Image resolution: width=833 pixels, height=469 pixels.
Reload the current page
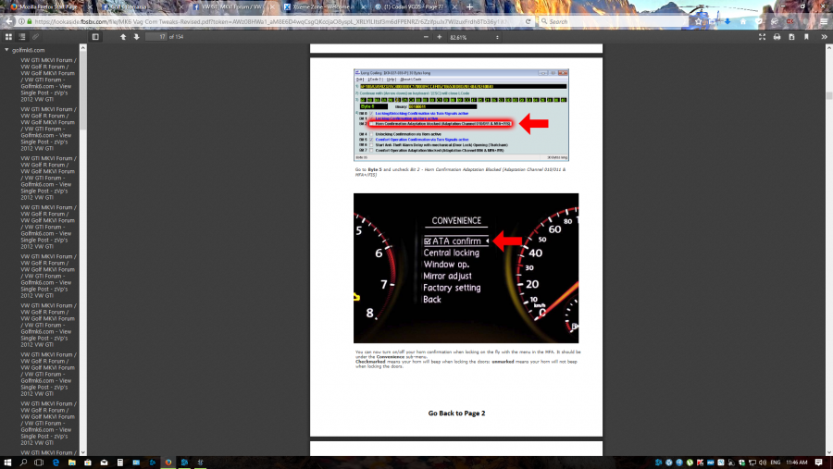click(x=528, y=22)
